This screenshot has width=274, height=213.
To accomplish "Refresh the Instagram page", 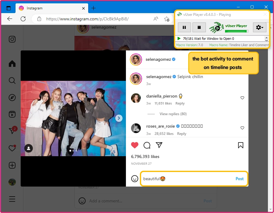I will click(x=23, y=19).
